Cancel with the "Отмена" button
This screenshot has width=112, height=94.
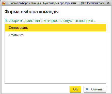point(95,89)
